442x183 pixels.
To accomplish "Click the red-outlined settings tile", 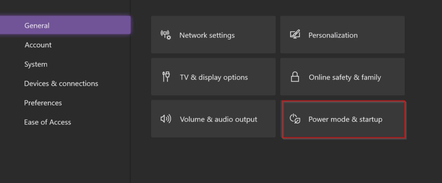I will [344, 119].
